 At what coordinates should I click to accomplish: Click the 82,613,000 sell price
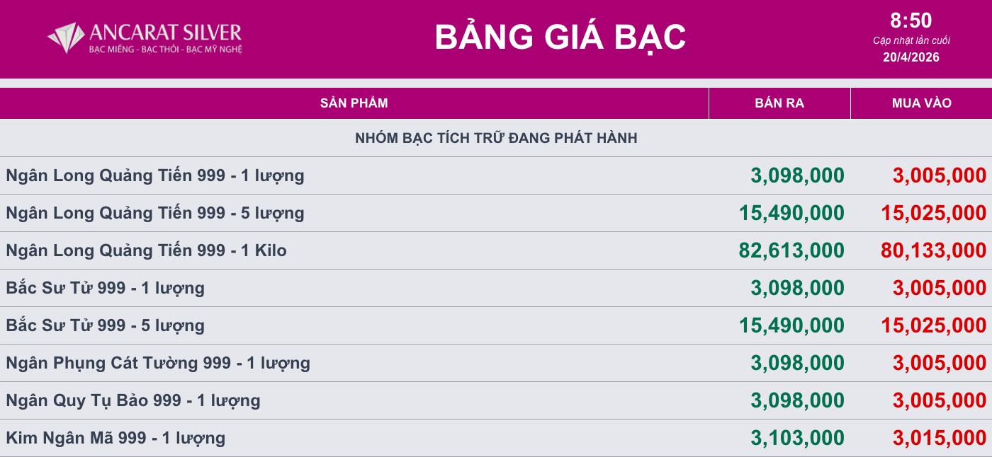coord(791,250)
